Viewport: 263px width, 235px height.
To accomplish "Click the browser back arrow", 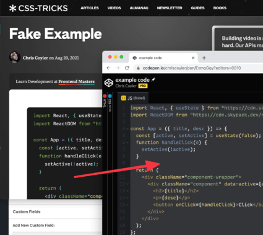I will point(108,68).
